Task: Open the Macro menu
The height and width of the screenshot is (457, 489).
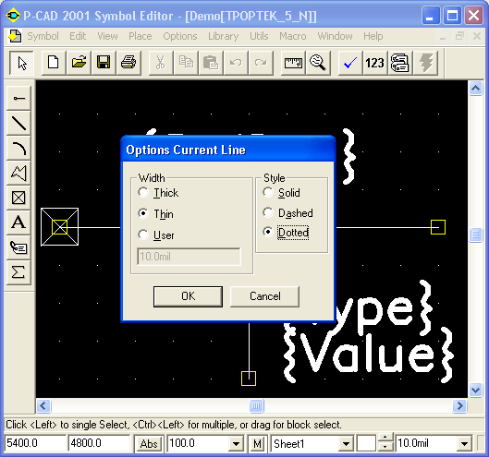Action: point(293,36)
